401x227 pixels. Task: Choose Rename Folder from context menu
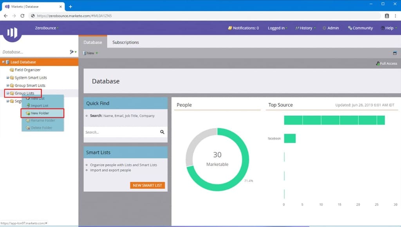(x=42, y=120)
